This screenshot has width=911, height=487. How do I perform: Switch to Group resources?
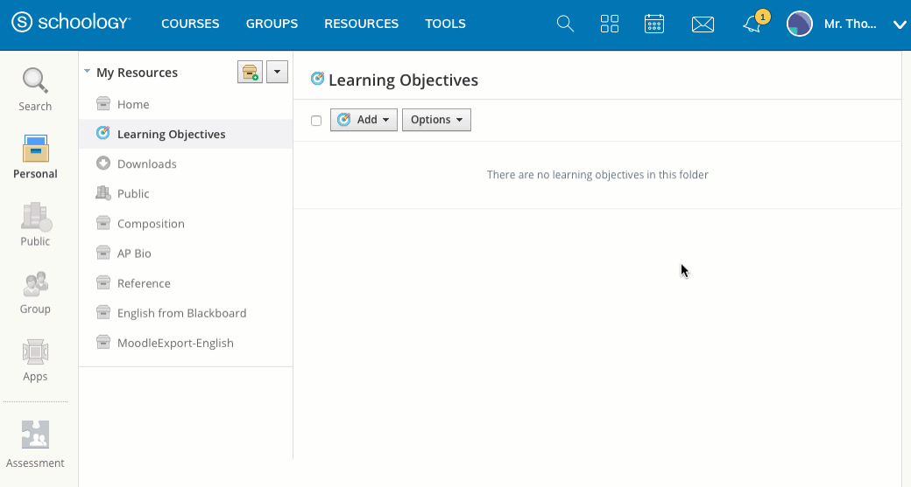35,293
